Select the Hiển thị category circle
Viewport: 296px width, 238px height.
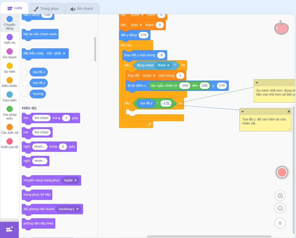10,37
